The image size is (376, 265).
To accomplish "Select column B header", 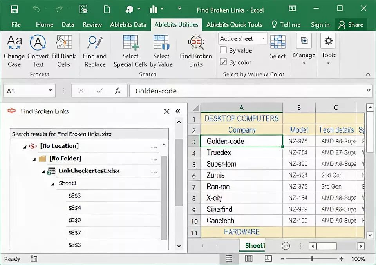I will click(x=299, y=107).
